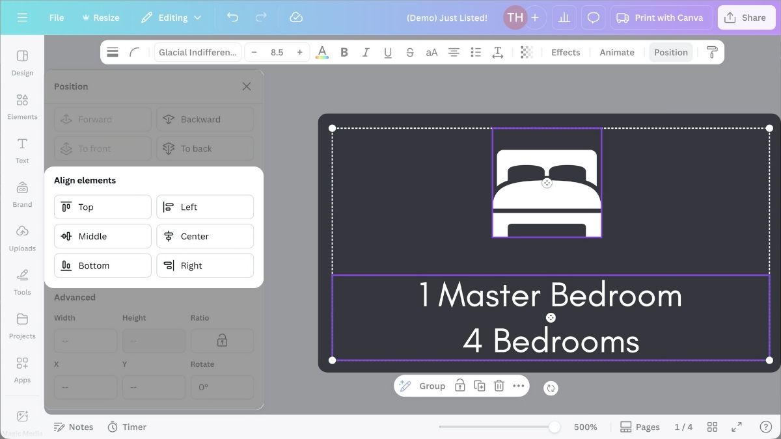Open the Tools sidebar tab
Viewport: 781px width, 439px height.
[x=22, y=282]
